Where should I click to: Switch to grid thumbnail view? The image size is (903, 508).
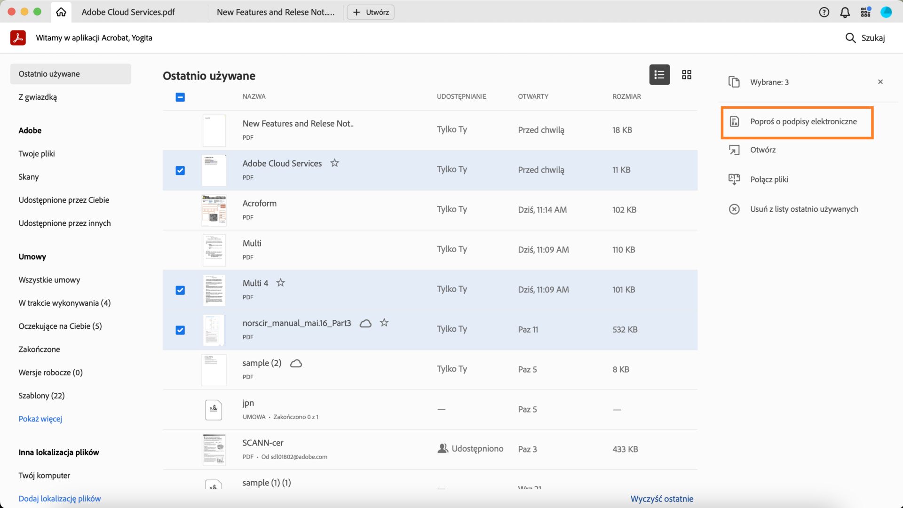(687, 75)
